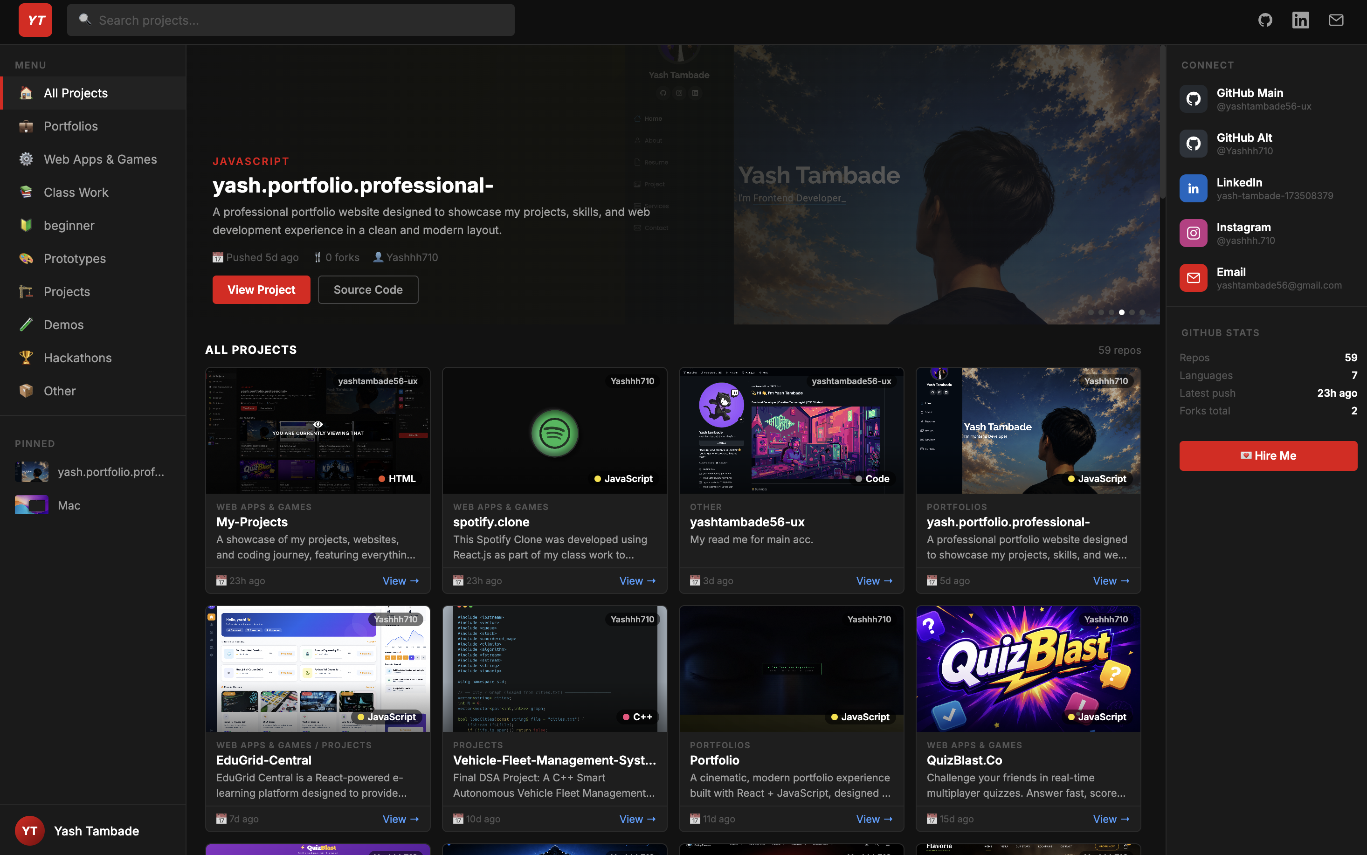Screen dimensions: 1367x855
Task: Click the GitHub Alt icon under Connect
Action: coord(1193,144)
